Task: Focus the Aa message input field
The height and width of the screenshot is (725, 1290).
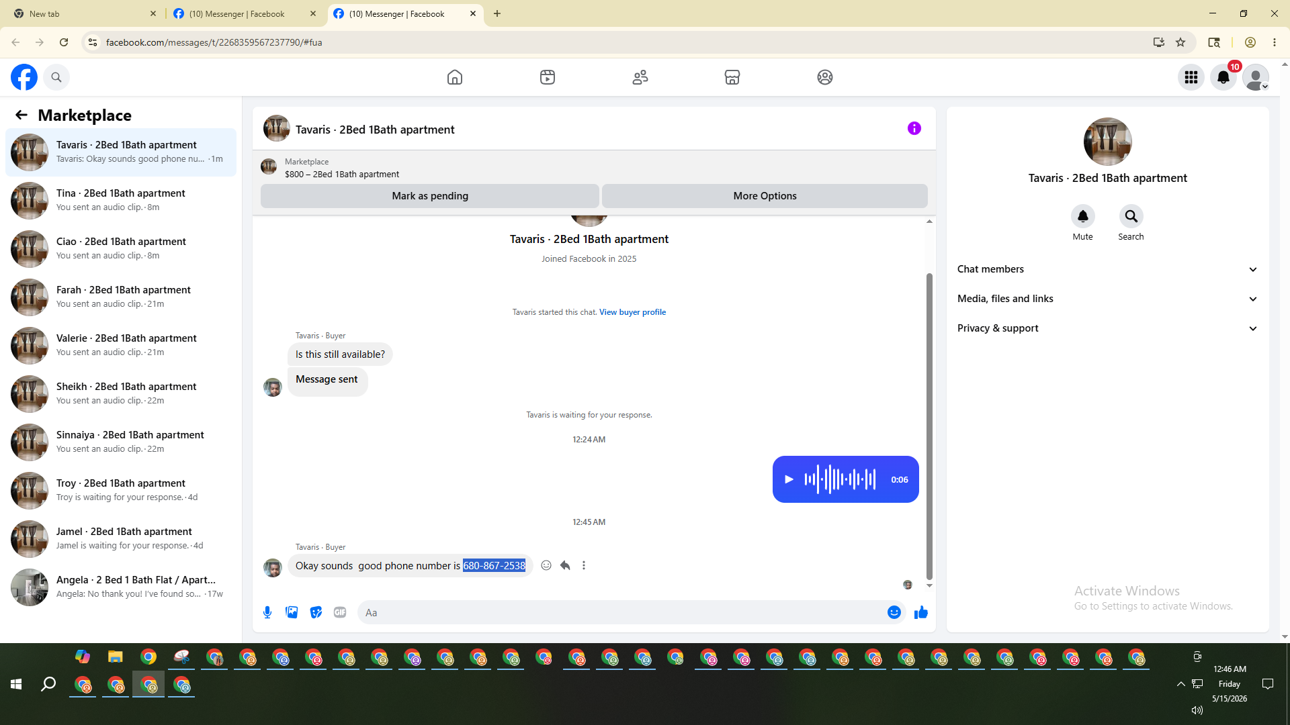Action: coord(621,612)
